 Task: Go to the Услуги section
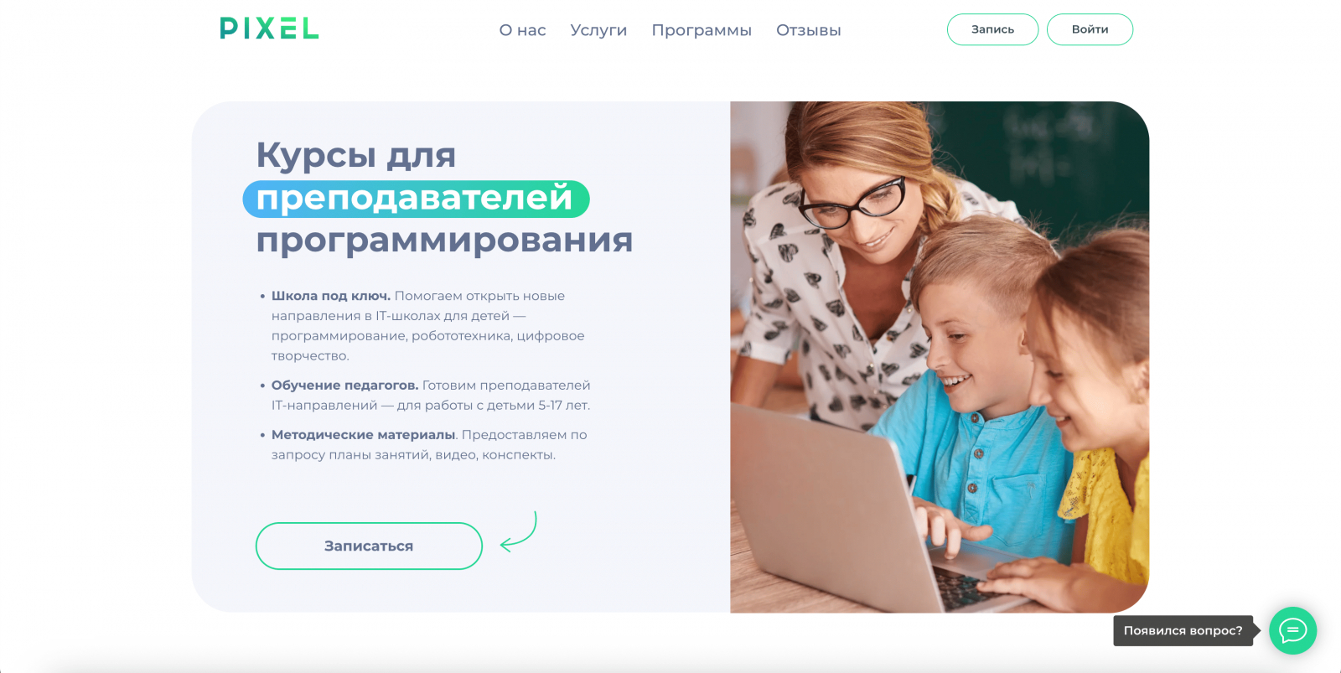click(x=598, y=30)
